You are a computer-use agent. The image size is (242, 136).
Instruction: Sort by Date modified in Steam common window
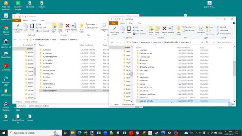tap(183, 48)
